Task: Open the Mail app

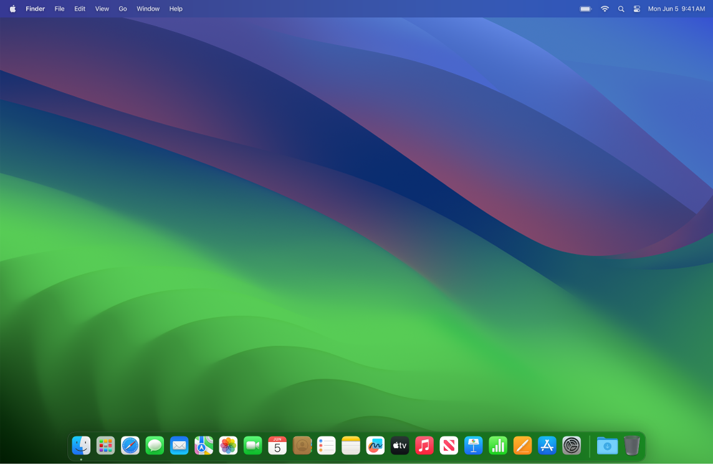Action: coord(179,445)
